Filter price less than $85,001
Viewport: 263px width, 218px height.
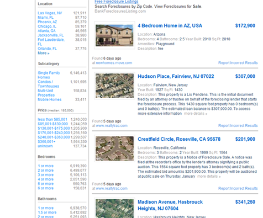point(52,119)
